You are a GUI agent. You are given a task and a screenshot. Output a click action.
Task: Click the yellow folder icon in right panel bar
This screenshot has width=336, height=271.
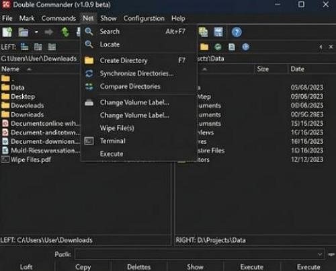pyautogui.click(x=204, y=47)
